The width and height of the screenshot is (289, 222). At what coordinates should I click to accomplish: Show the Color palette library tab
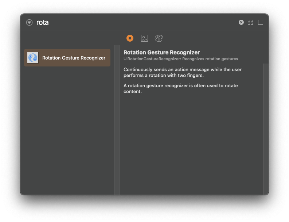click(x=159, y=38)
